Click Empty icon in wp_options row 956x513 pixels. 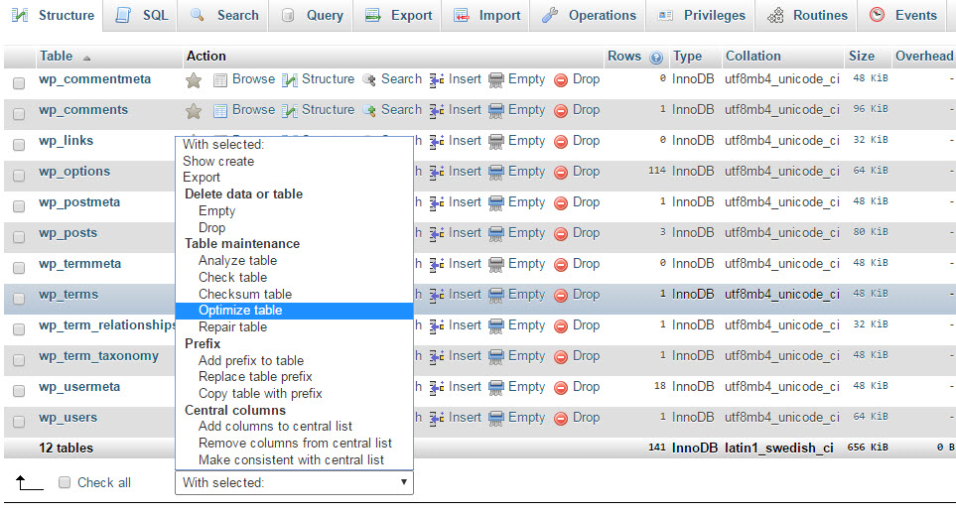tap(496, 172)
